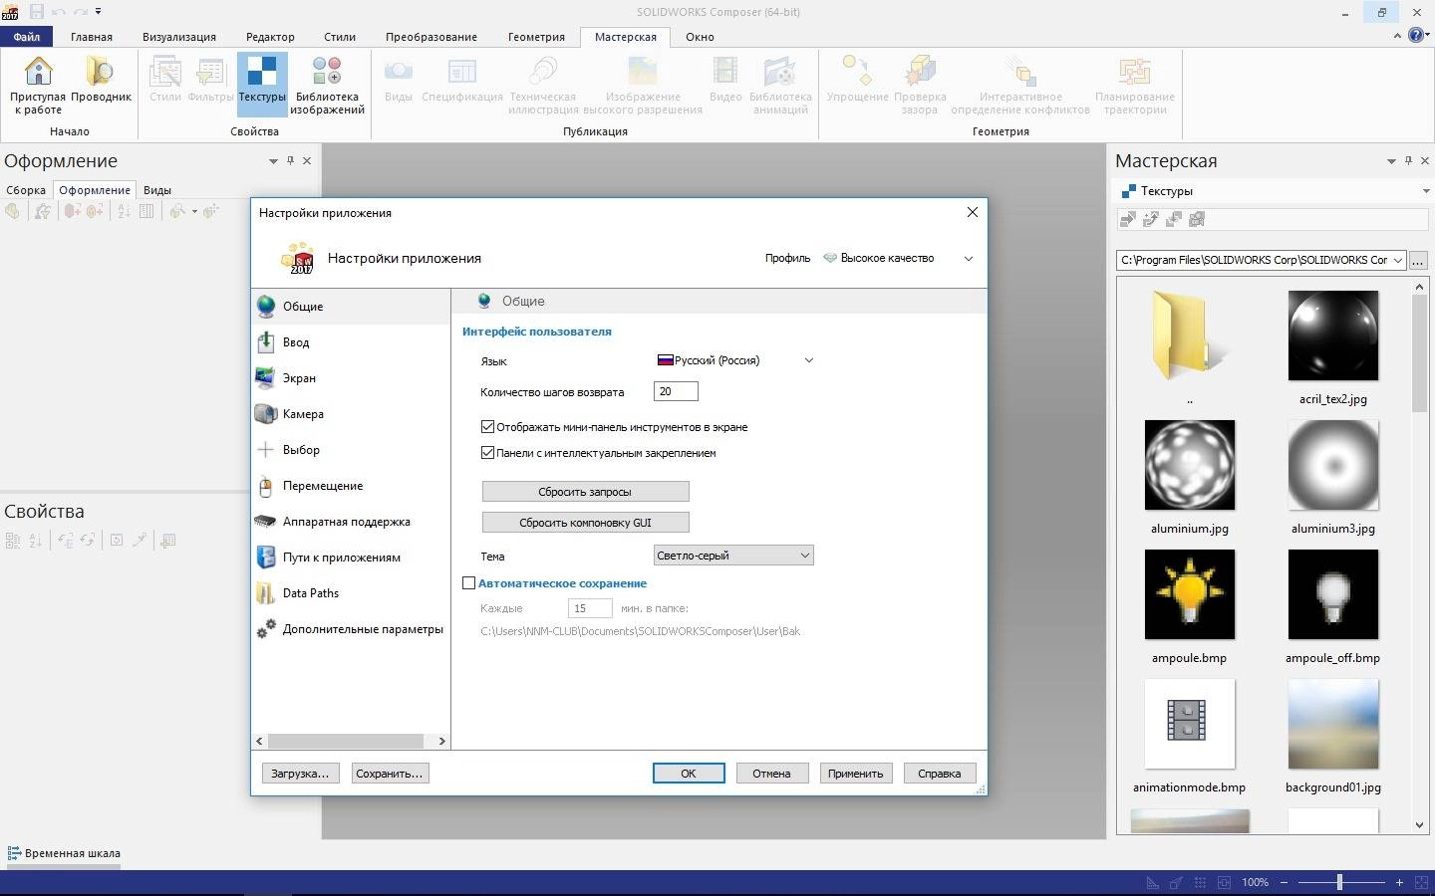The height and width of the screenshot is (896, 1435).
Task: Enable Автоматическое сохранение checkbox
Action: click(x=468, y=583)
